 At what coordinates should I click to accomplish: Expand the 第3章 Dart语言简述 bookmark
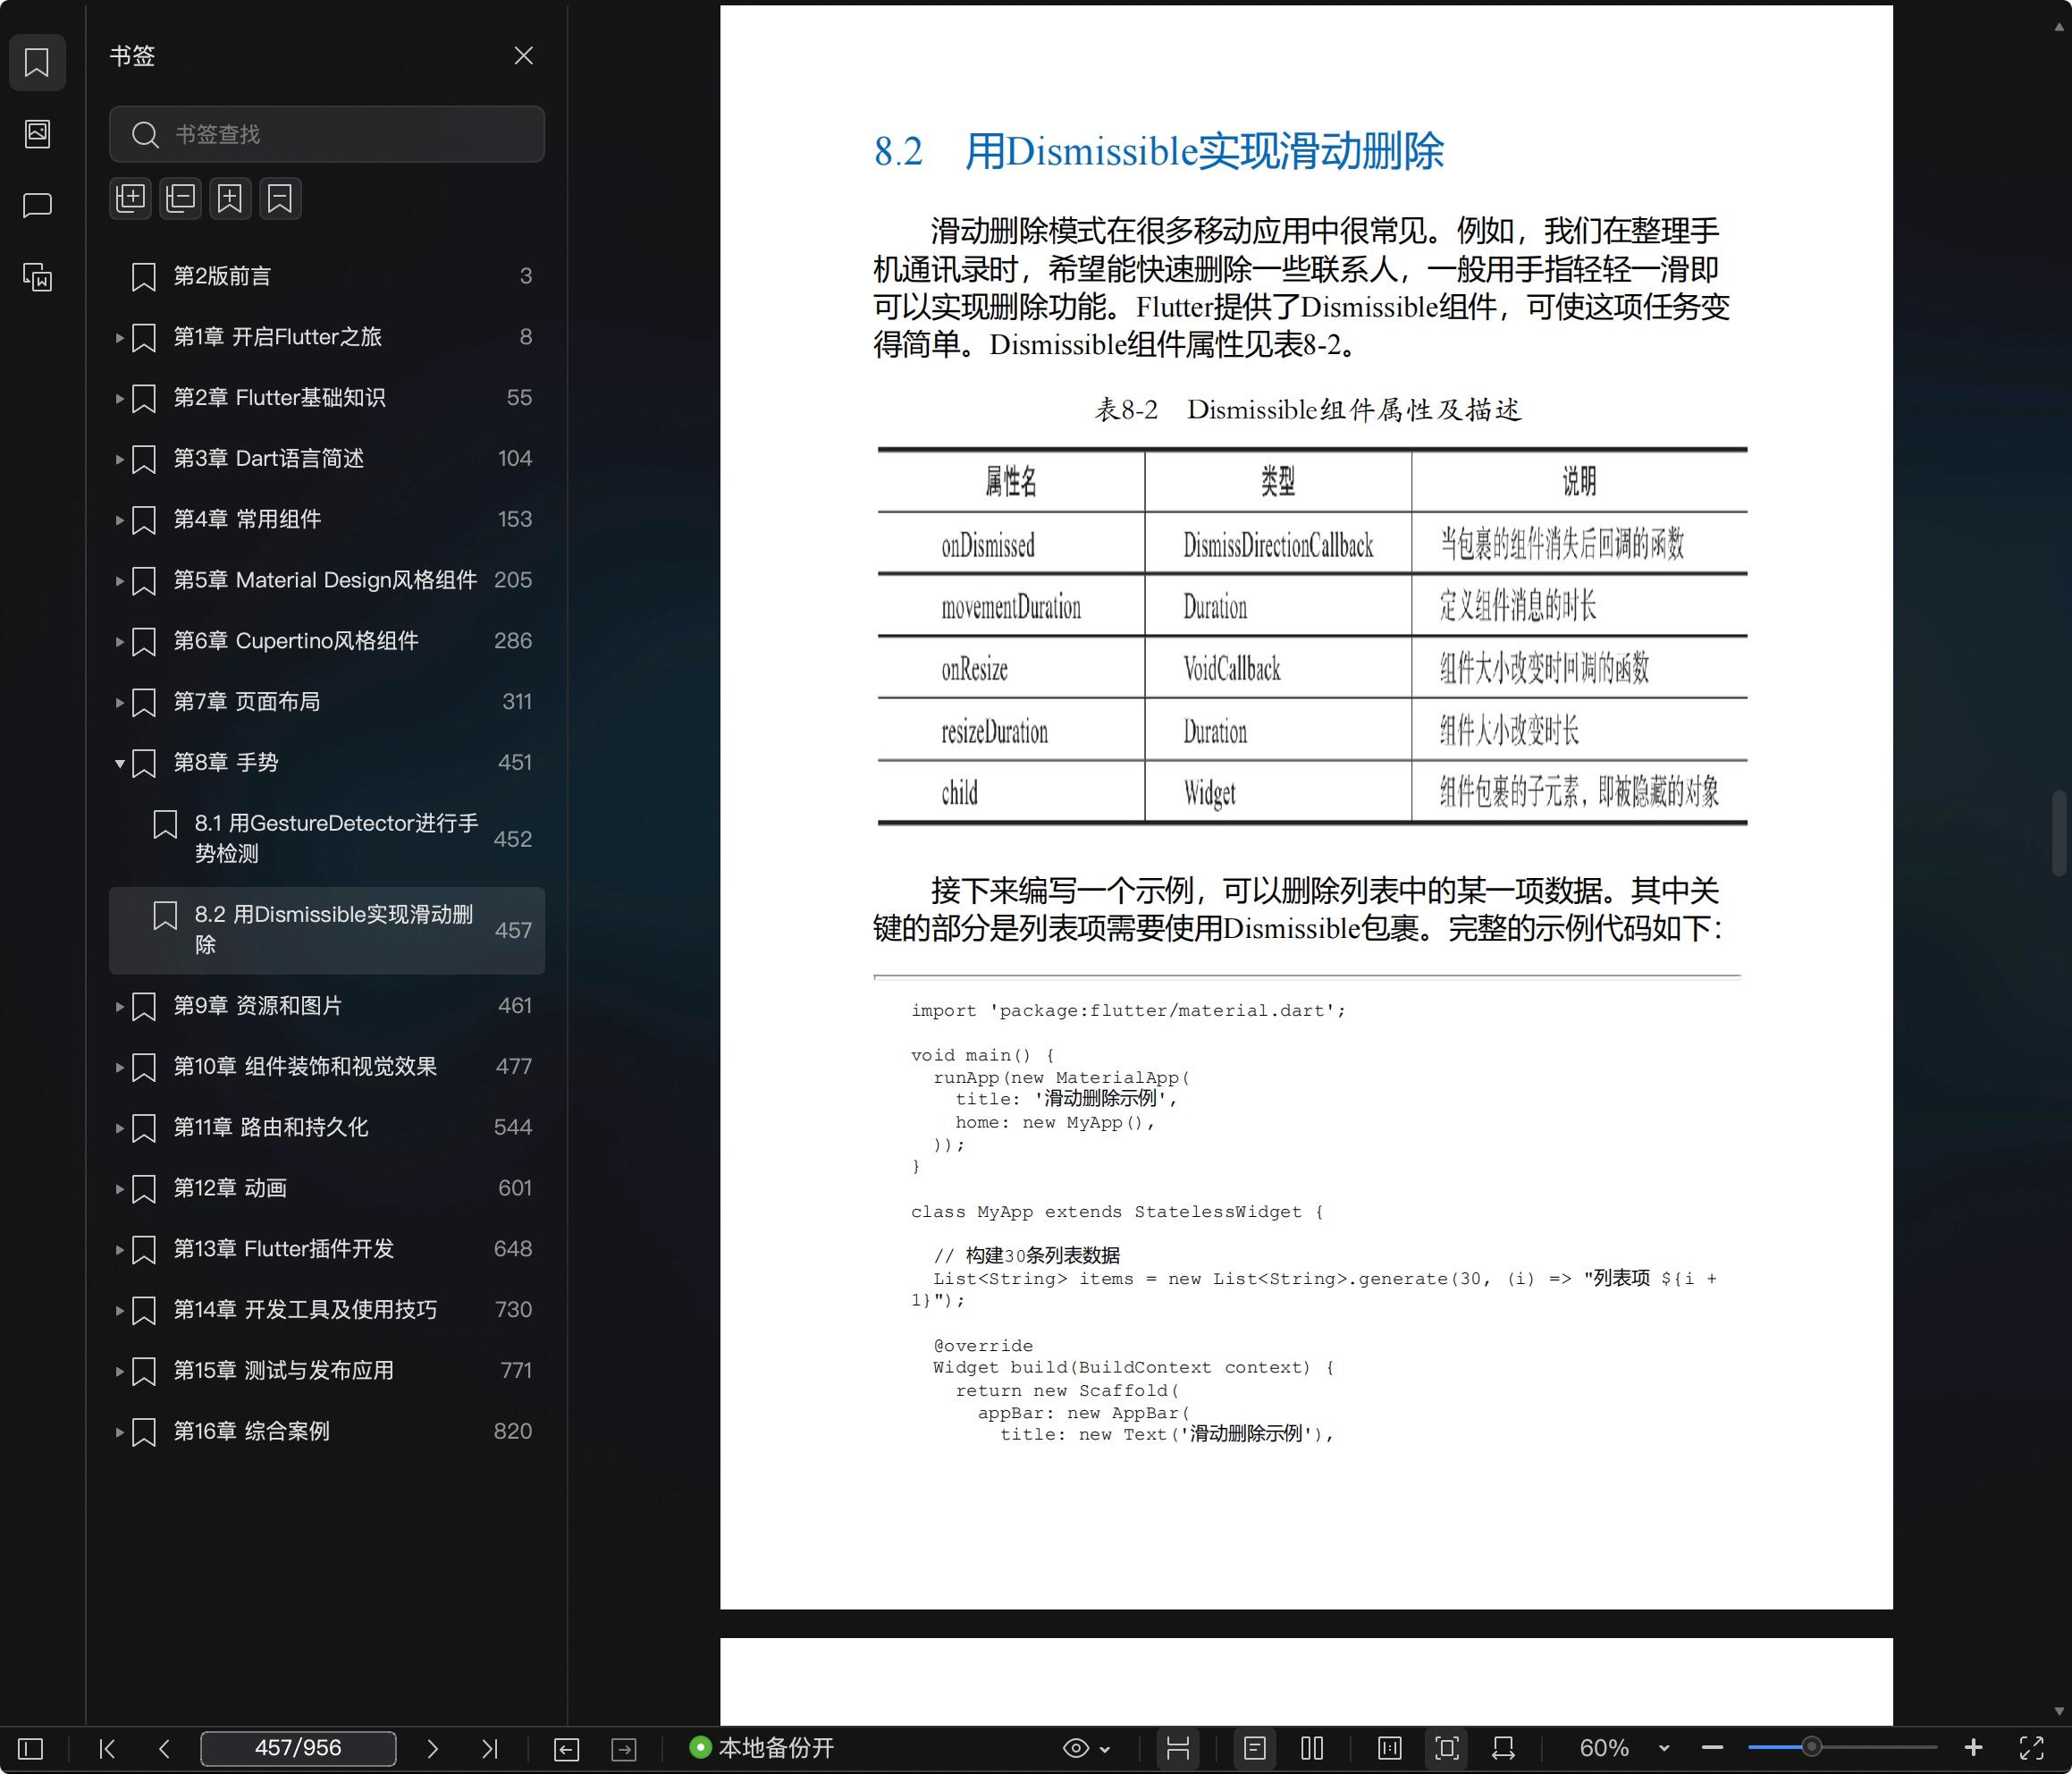point(119,460)
